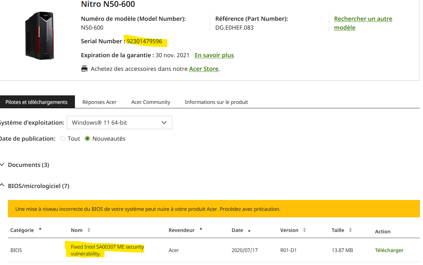423x265 pixels.
Task: Open Informations sur le produit tab
Action: coord(216,102)
